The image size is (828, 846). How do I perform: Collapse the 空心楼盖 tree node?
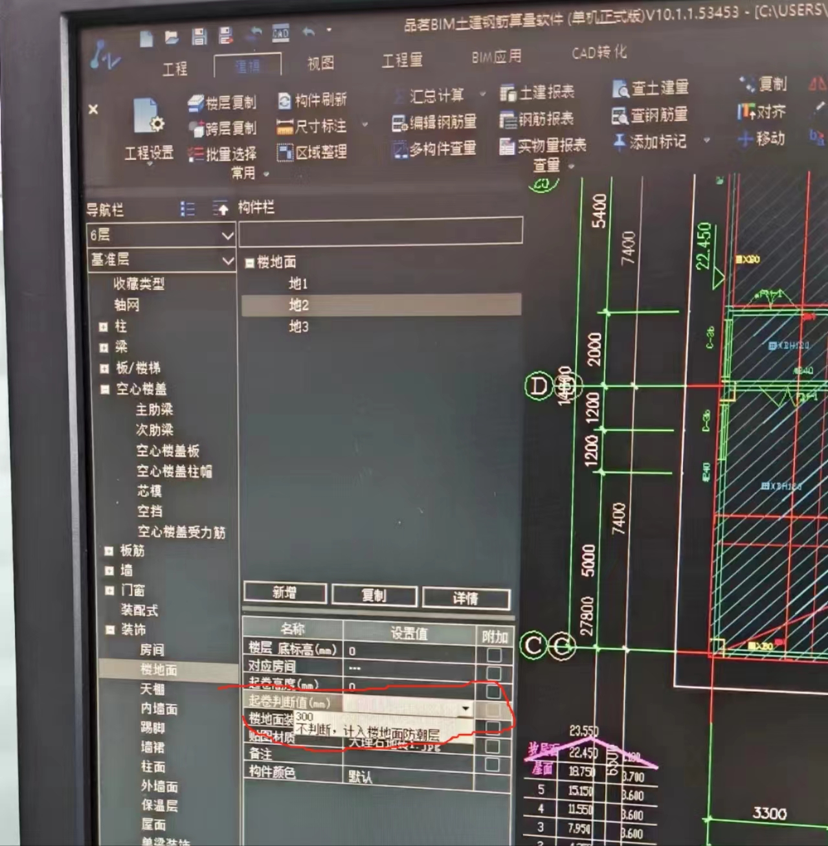(105, 390)
